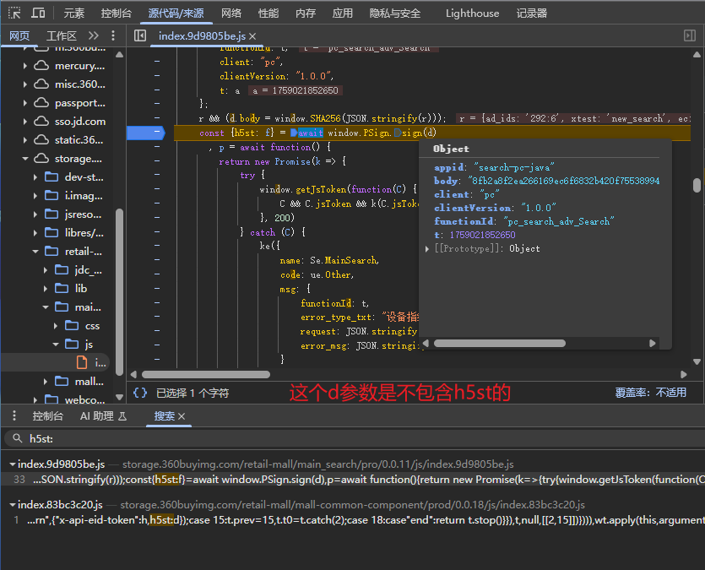
Task: Open the Lighthouse tab
Action: [x=472, y=14]
